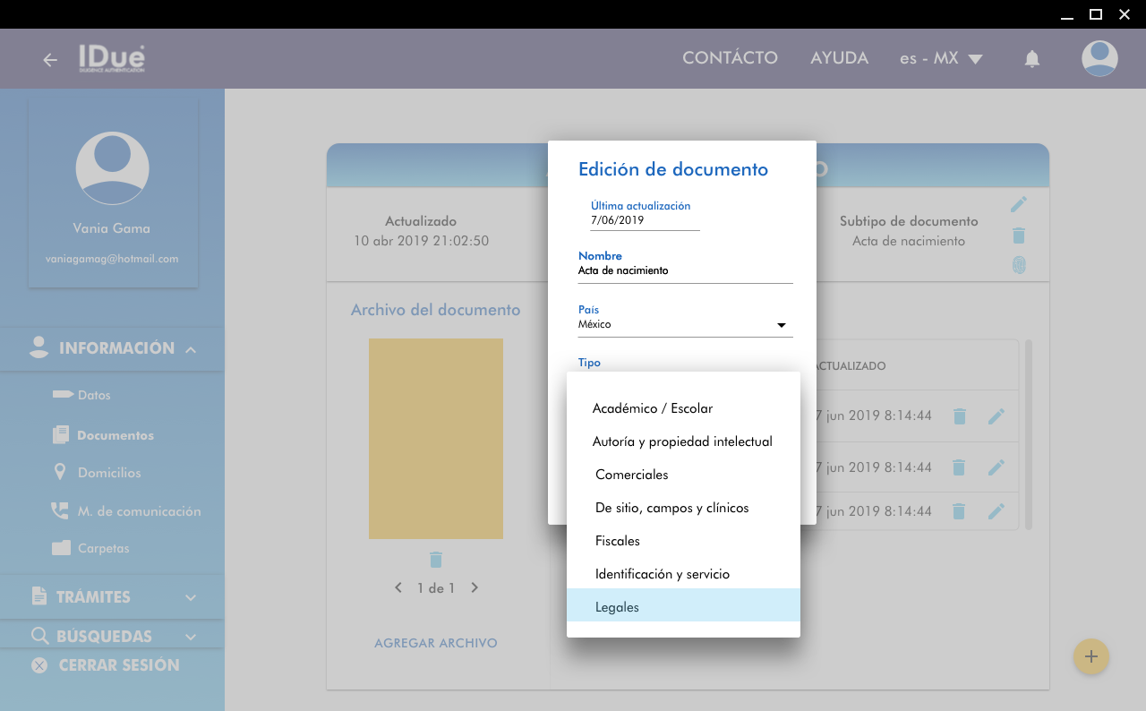This screenshot has width=1146, height=711.
Task: Click the pencil edit icon beside Subtipo de documento
Action: [1018, 205]
